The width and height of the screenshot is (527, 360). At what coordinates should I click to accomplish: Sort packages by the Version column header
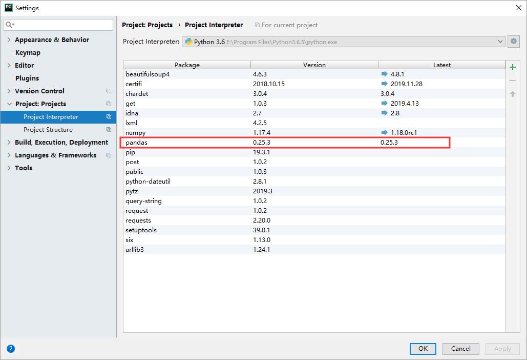pyautogui.click(x=314, y=65)
